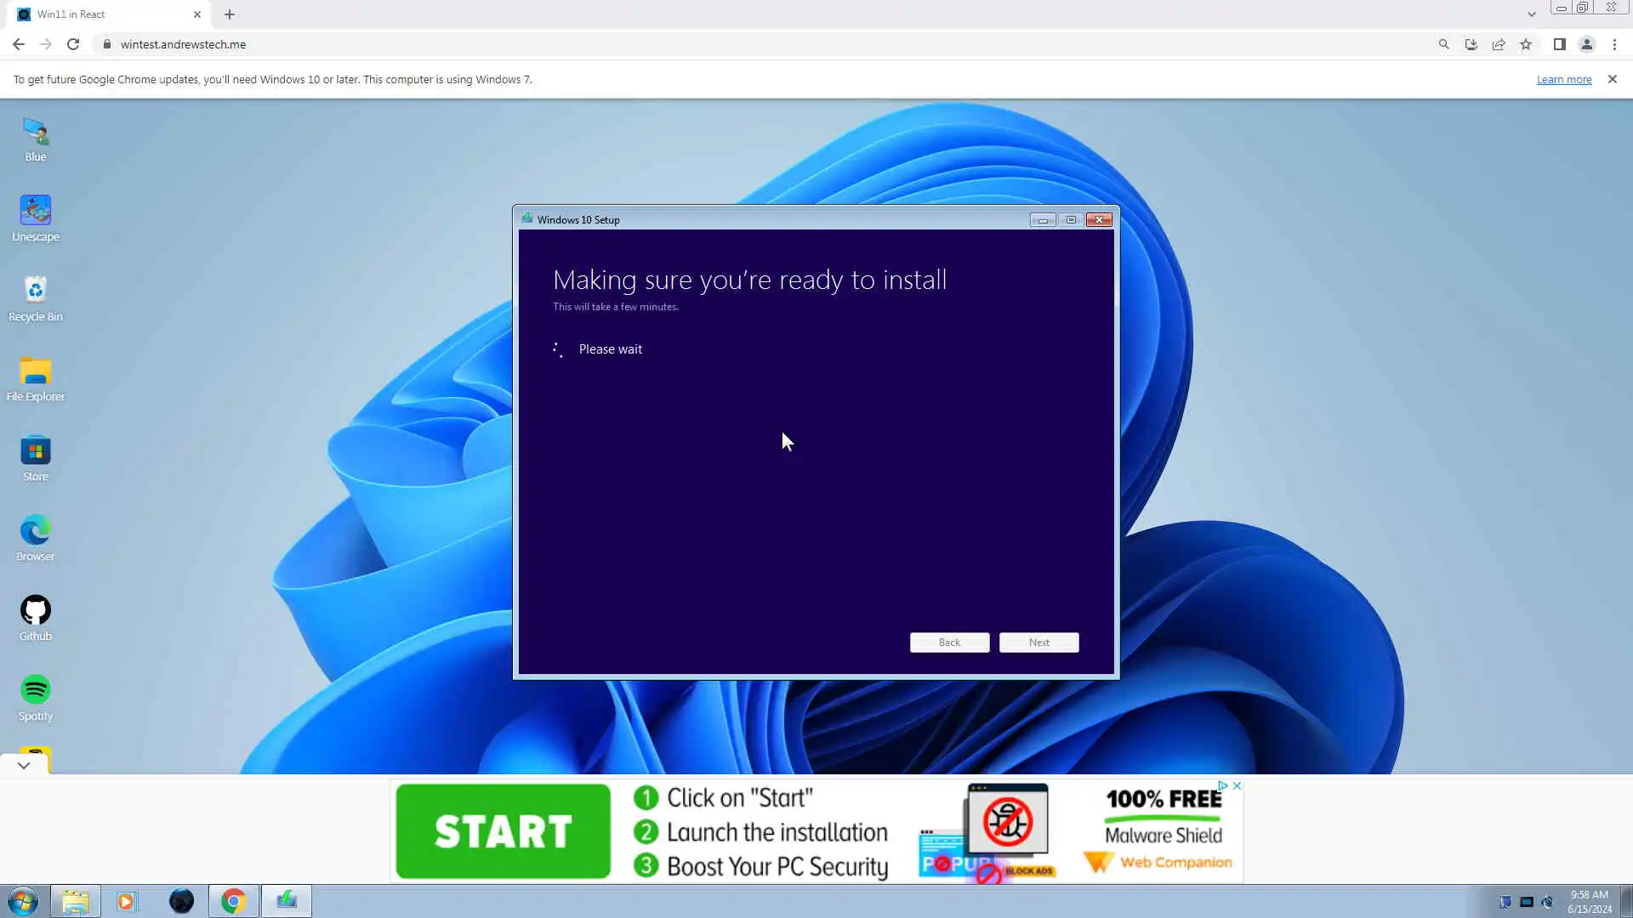Open the Github desktop icon
The width and height of the screenshot is (1633, 918).
coord(35,610)
